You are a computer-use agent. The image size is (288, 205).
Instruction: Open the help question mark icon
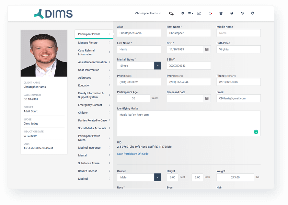(232, 13)
